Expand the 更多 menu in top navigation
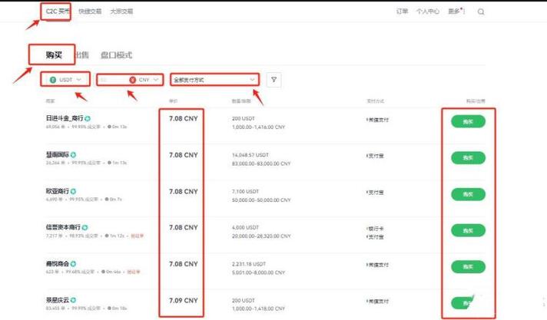 456,12
